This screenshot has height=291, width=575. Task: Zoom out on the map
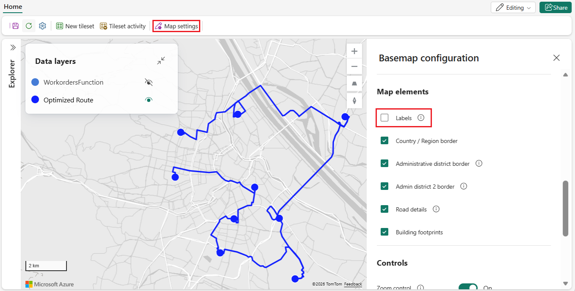point(354,66)
